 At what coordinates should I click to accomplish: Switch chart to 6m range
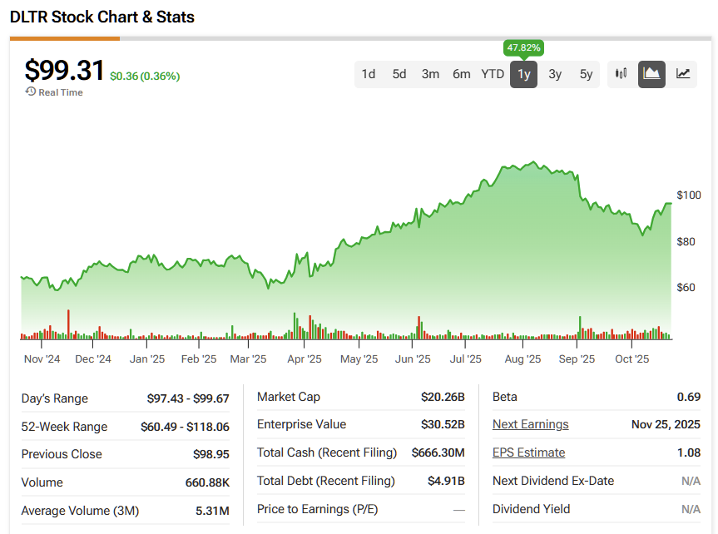462,74
